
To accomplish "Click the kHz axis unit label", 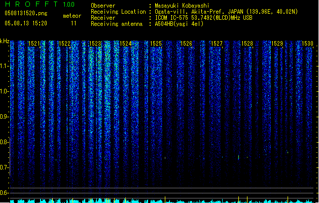I will click(x=5, y=41).
